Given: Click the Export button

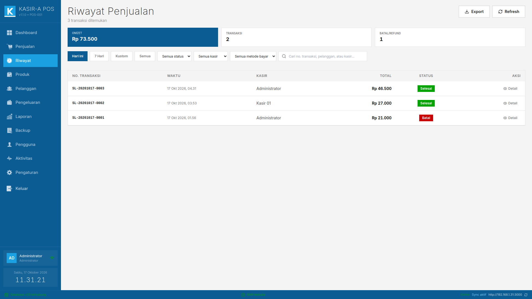Looking at the screenshot, I should pos(474,12).
